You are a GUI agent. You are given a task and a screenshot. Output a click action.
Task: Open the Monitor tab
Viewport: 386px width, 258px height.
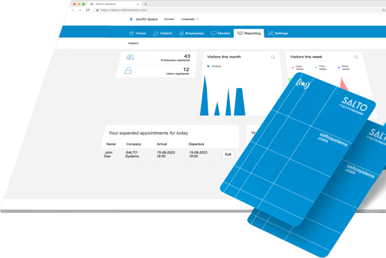221,33
